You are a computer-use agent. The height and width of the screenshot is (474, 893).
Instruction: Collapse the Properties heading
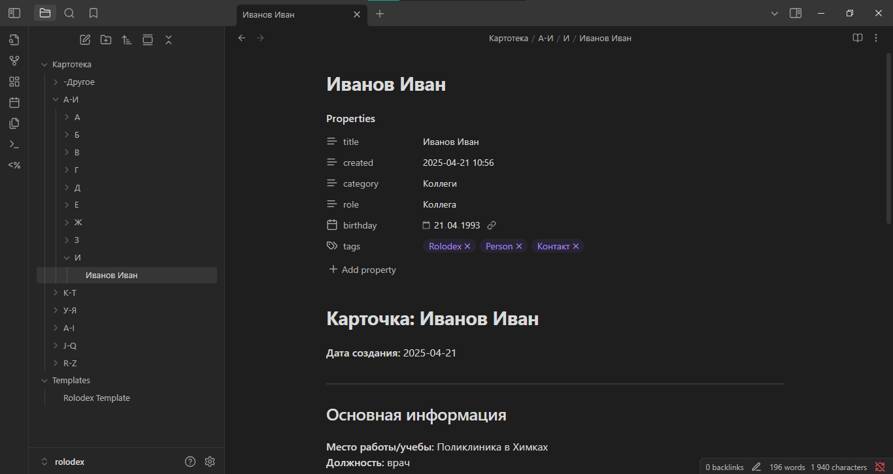[x=350, y=119]
